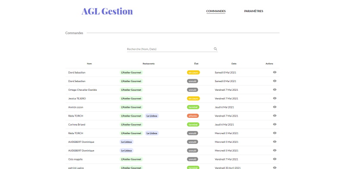Open eye icon for Osio magalie
The height and width of the screenshot is (169, 345).
coord(275,159)
